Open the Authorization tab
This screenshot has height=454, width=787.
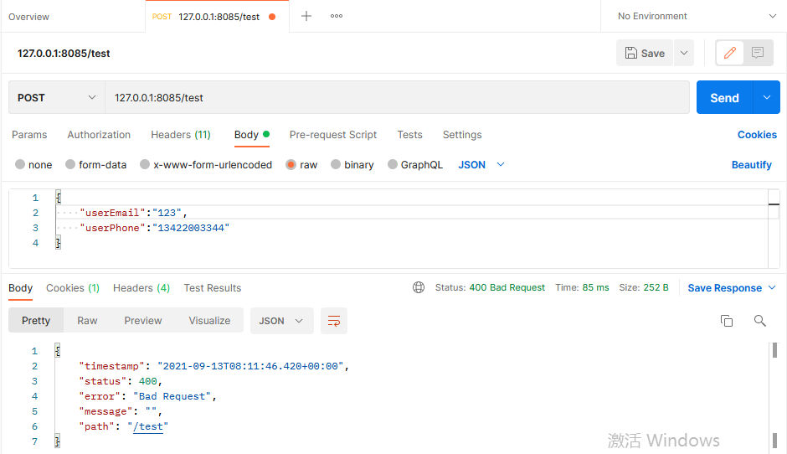tap(99, 135)
